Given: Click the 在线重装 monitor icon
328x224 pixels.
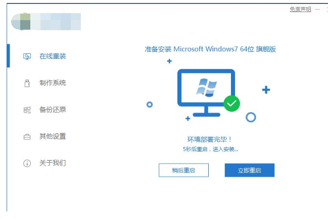Looking at the screenshot, I should pos(27,56).
